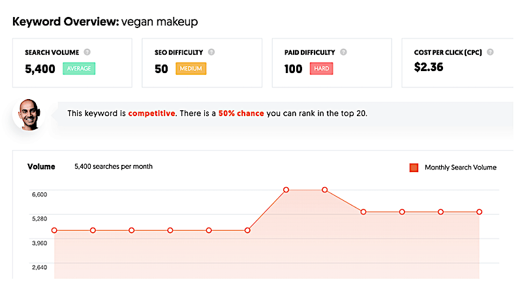Click the MEDIUM SEO difficulty badge
Screen dimensions: 522x298
pyautogui.click(x=191, y=68)
